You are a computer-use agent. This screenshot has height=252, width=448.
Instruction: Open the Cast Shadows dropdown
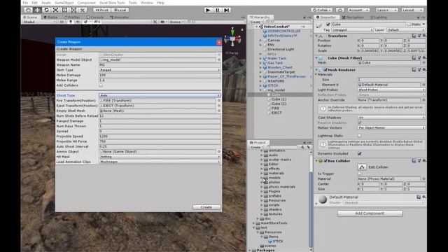point(391,118)
